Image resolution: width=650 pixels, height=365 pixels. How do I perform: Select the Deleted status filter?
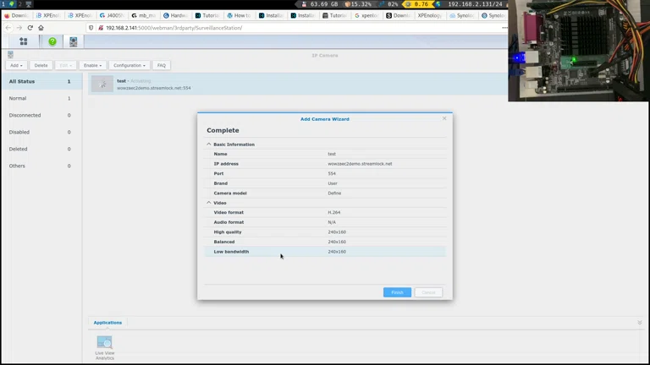[x=41, y=149]
